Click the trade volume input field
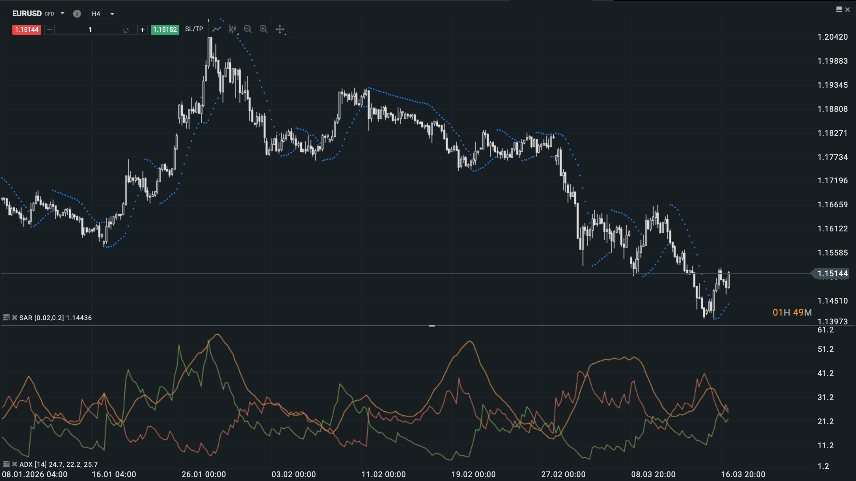Image resolution: width=856 pixels, height=481 pixels. tap(90, 30)
